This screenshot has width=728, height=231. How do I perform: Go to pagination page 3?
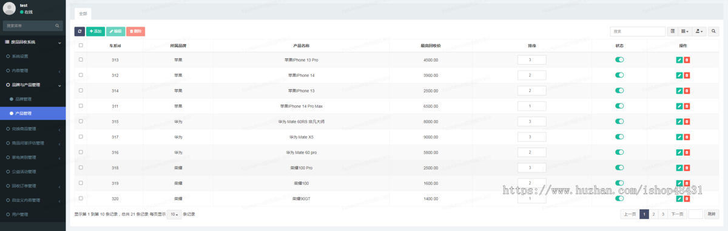click(x=662, y=214)
